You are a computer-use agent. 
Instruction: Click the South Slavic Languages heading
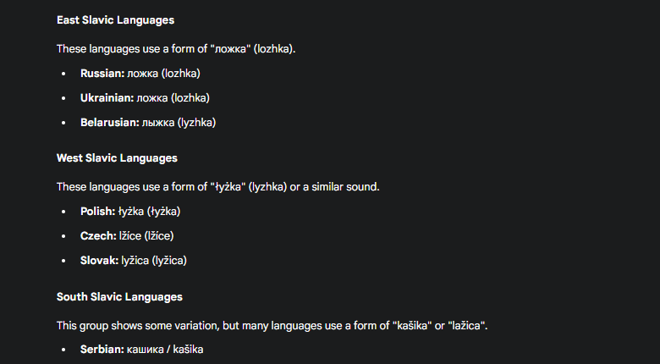pos(119,297)
